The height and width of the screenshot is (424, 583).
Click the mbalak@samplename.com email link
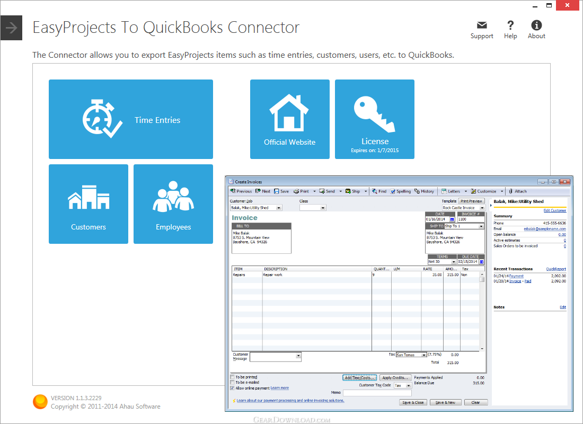click(545, 229)
